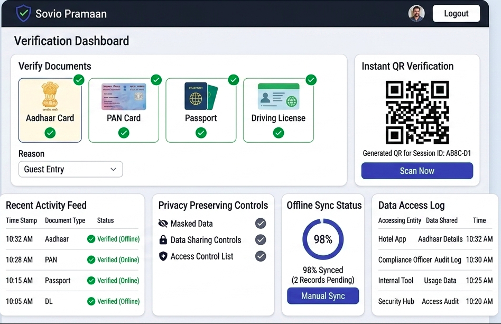Toggle the Masked Data checkbox

[261, 224]
